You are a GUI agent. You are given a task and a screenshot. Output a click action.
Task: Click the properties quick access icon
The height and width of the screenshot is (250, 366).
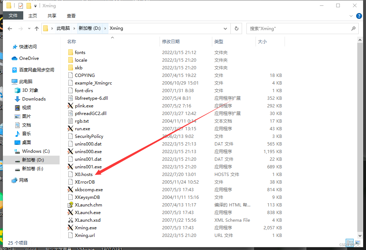tap(21, 5)
